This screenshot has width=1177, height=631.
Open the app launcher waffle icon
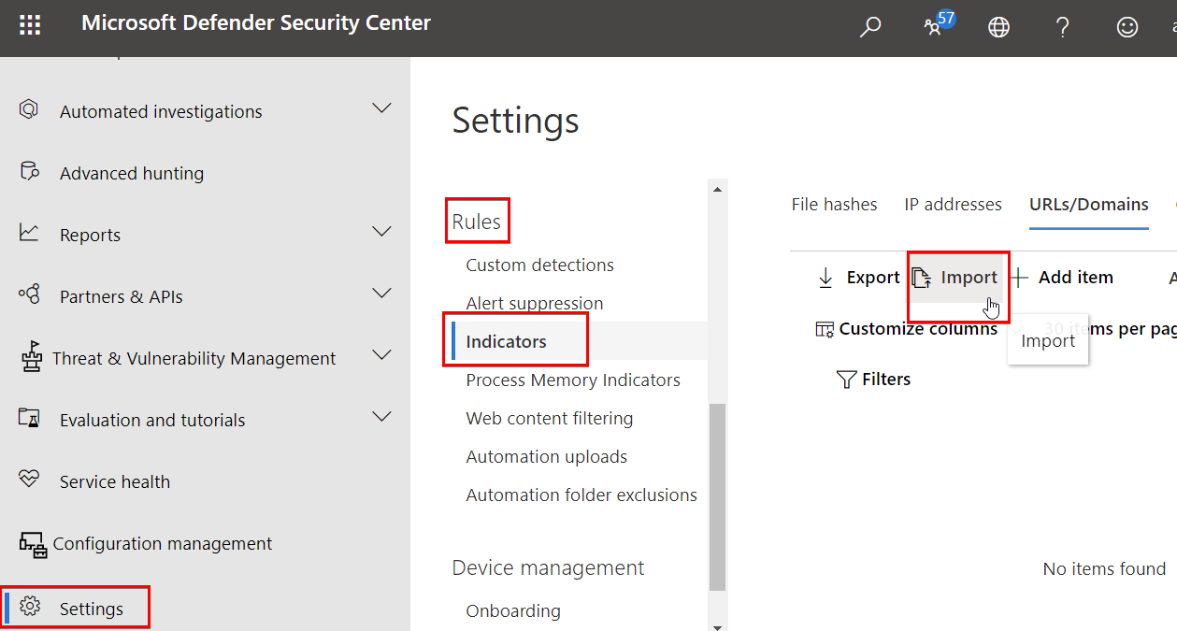(30, 25)
